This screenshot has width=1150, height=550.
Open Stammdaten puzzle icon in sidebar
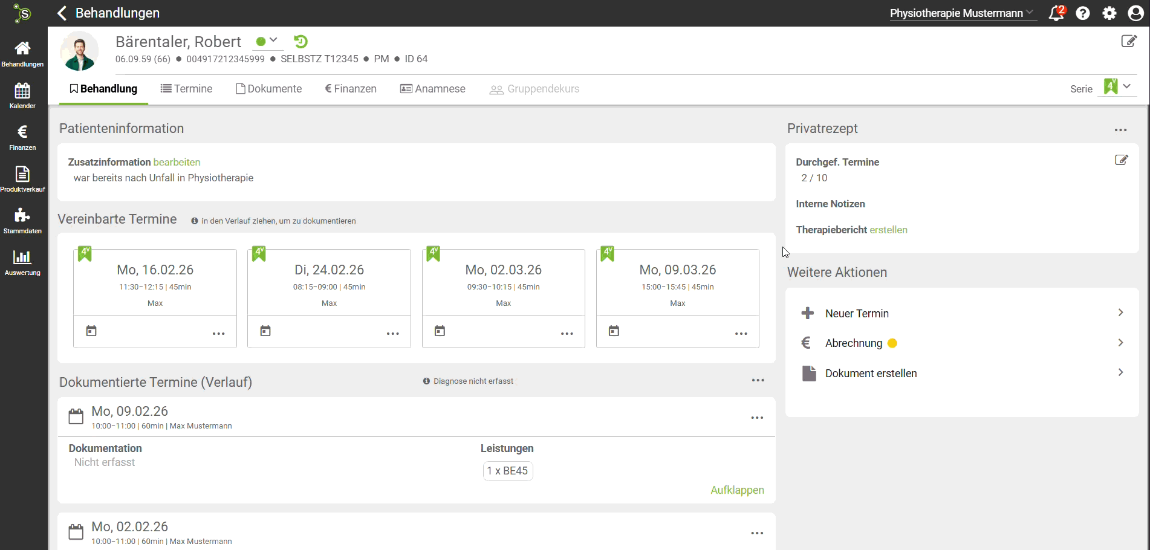tap(22, 221)
